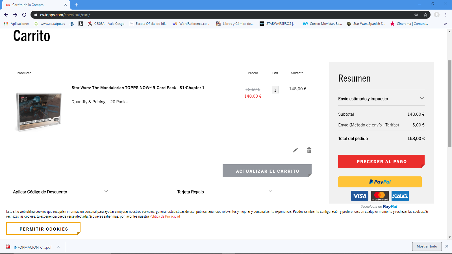Screen dimensions: 452x254
Task: Open the CESGA - Aula Cesga bookmark
Action: tap(106, 24)
